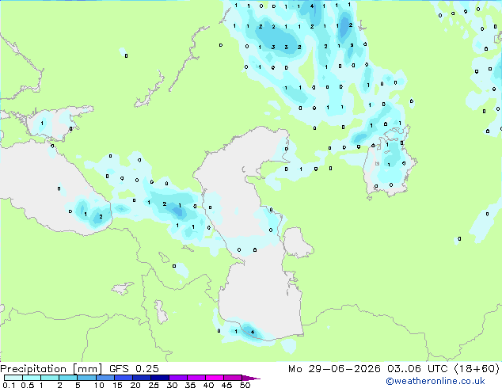Click the 45–50 mm legend swatch

[233, 378]
